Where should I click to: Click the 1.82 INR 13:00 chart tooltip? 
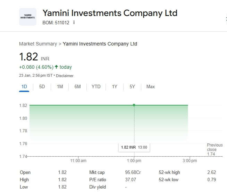point(134,147)
